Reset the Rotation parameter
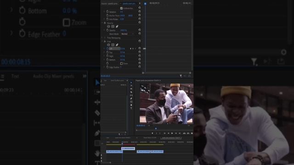Viewport: 294px width, 165px height. [140, 12]
